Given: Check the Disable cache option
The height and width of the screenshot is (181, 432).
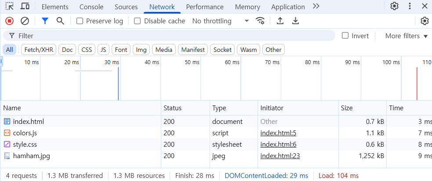Looking at the screenshot, I should coord(138,21).
